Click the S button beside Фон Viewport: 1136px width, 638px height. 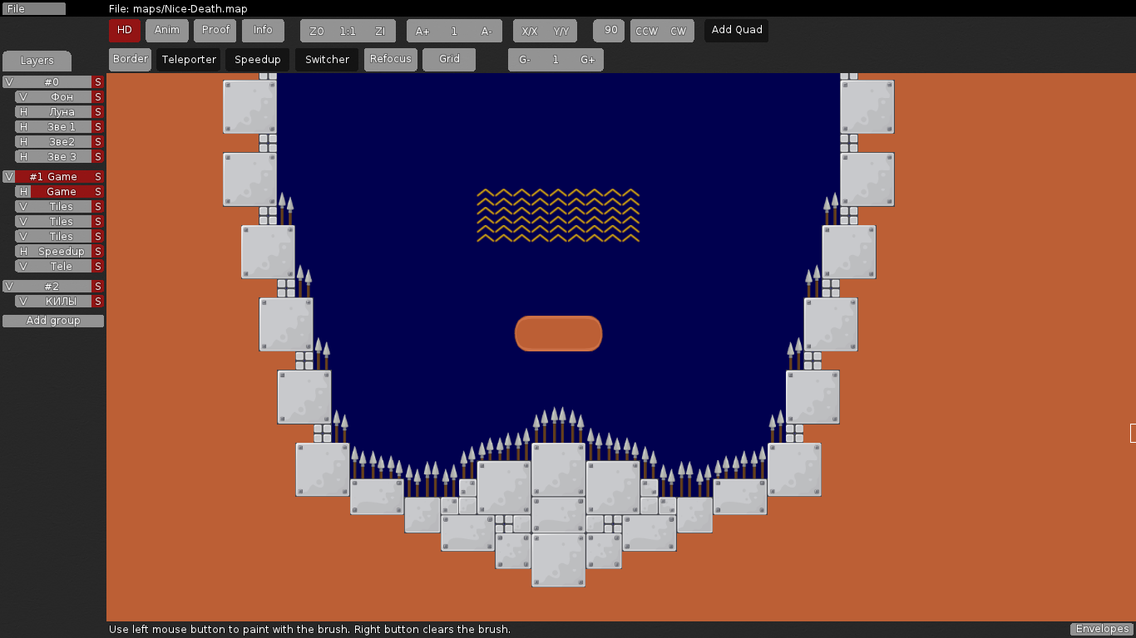98,97
